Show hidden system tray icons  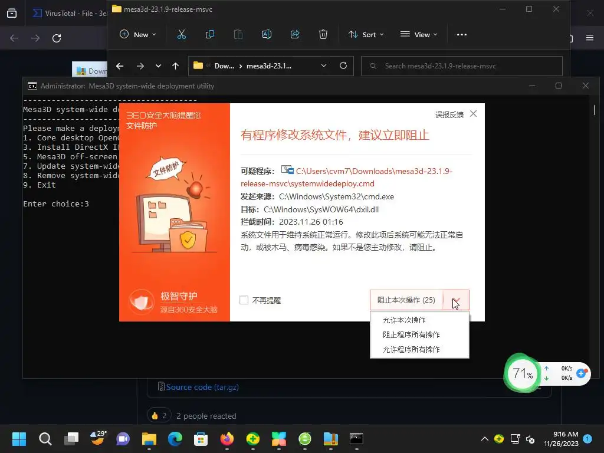pos(485,439)
